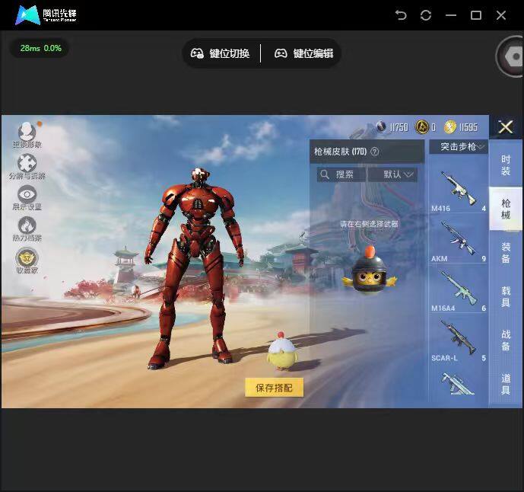
Task: Click the red robot character model
Action: pos(194,268)
